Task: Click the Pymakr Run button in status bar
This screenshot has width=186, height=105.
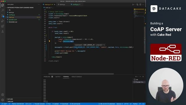Action: (49, 104)
